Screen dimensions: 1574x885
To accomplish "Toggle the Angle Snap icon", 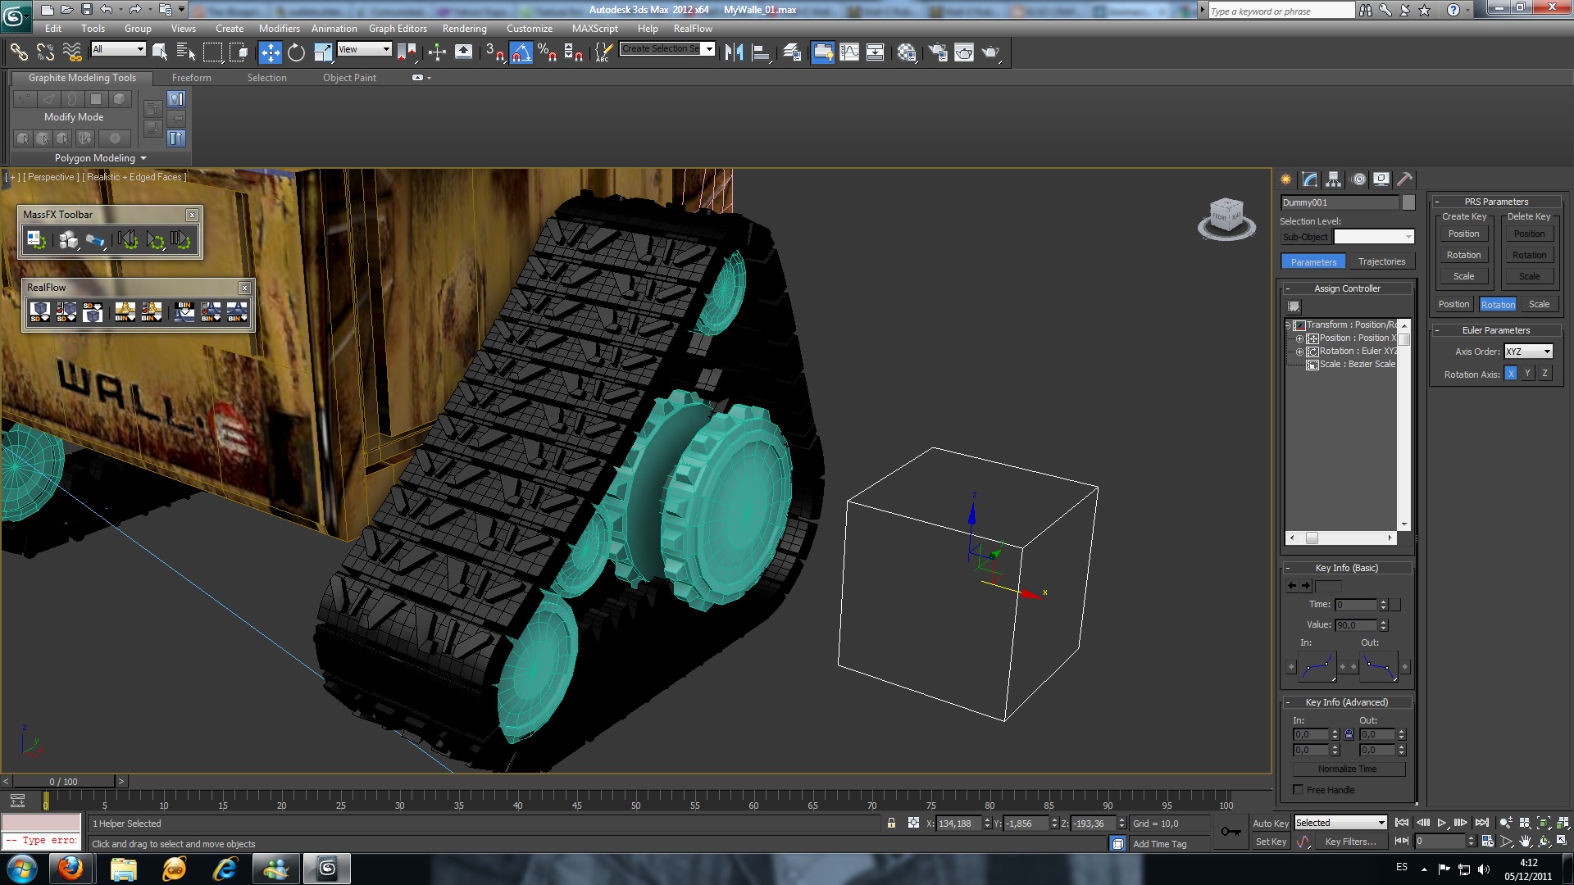I will coord(521,52).
